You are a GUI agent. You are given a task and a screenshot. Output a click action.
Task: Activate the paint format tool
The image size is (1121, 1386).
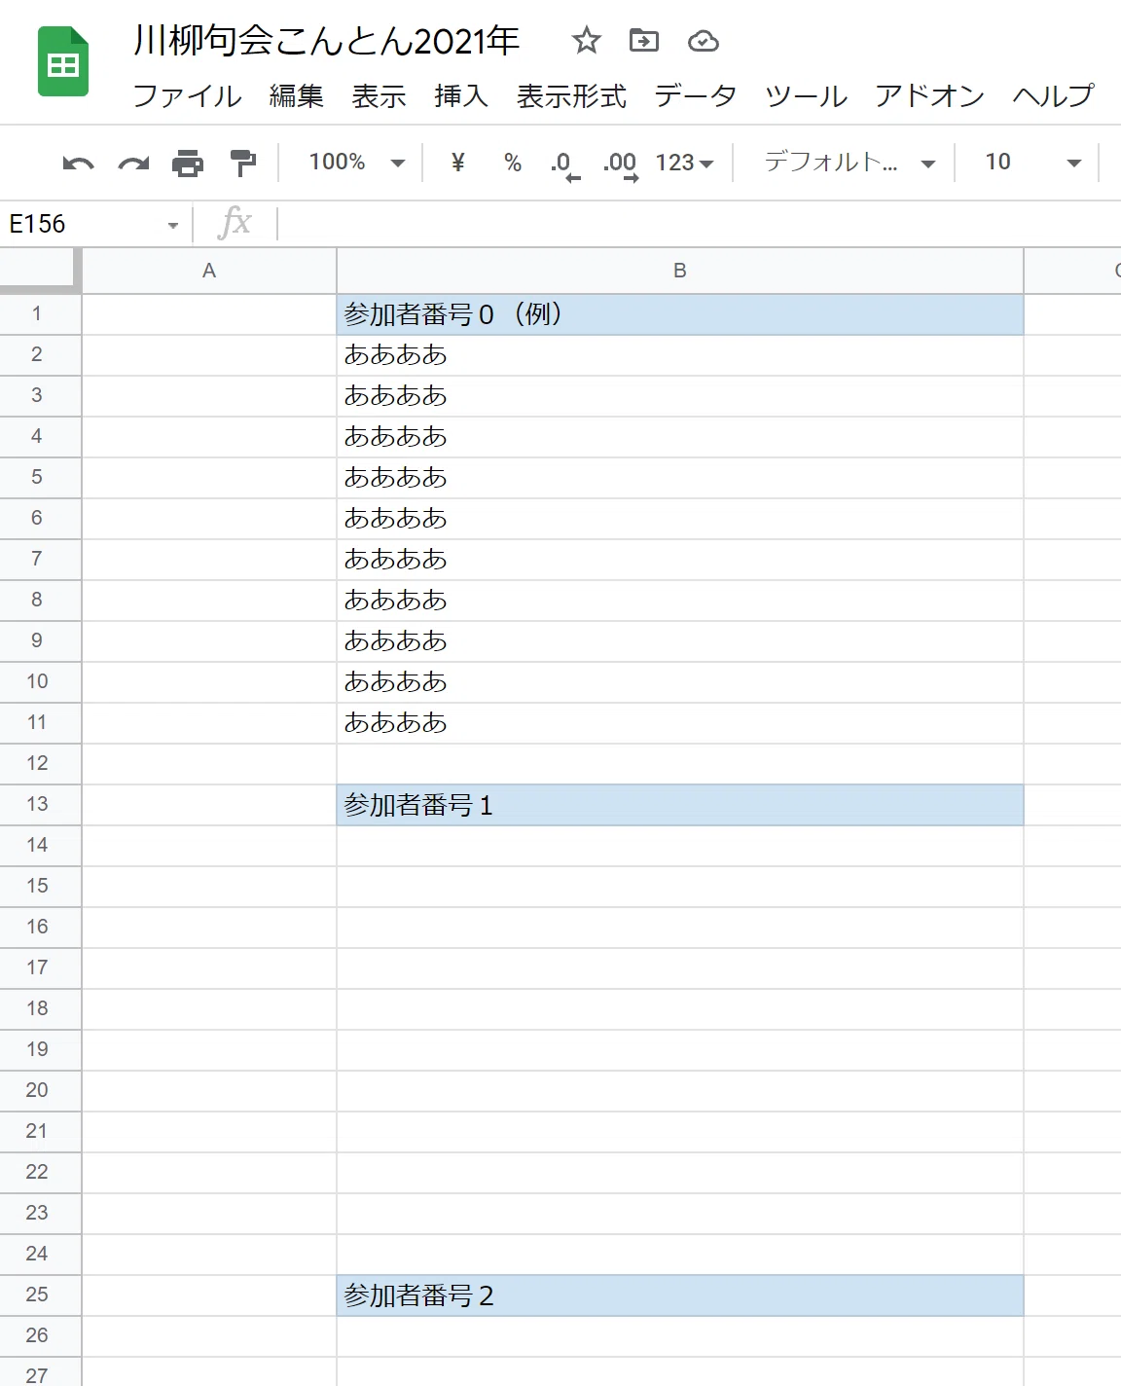pos(242,163)
